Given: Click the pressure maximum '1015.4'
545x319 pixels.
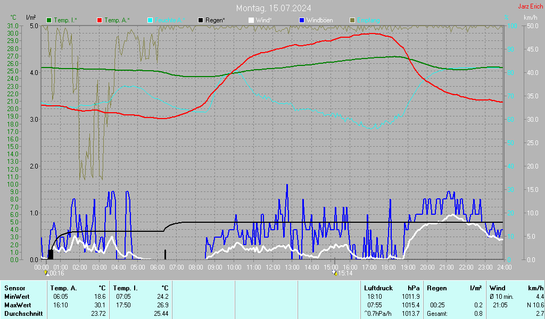Looking at the screenshot, I should pyautogui.click(x=410, y=305).
